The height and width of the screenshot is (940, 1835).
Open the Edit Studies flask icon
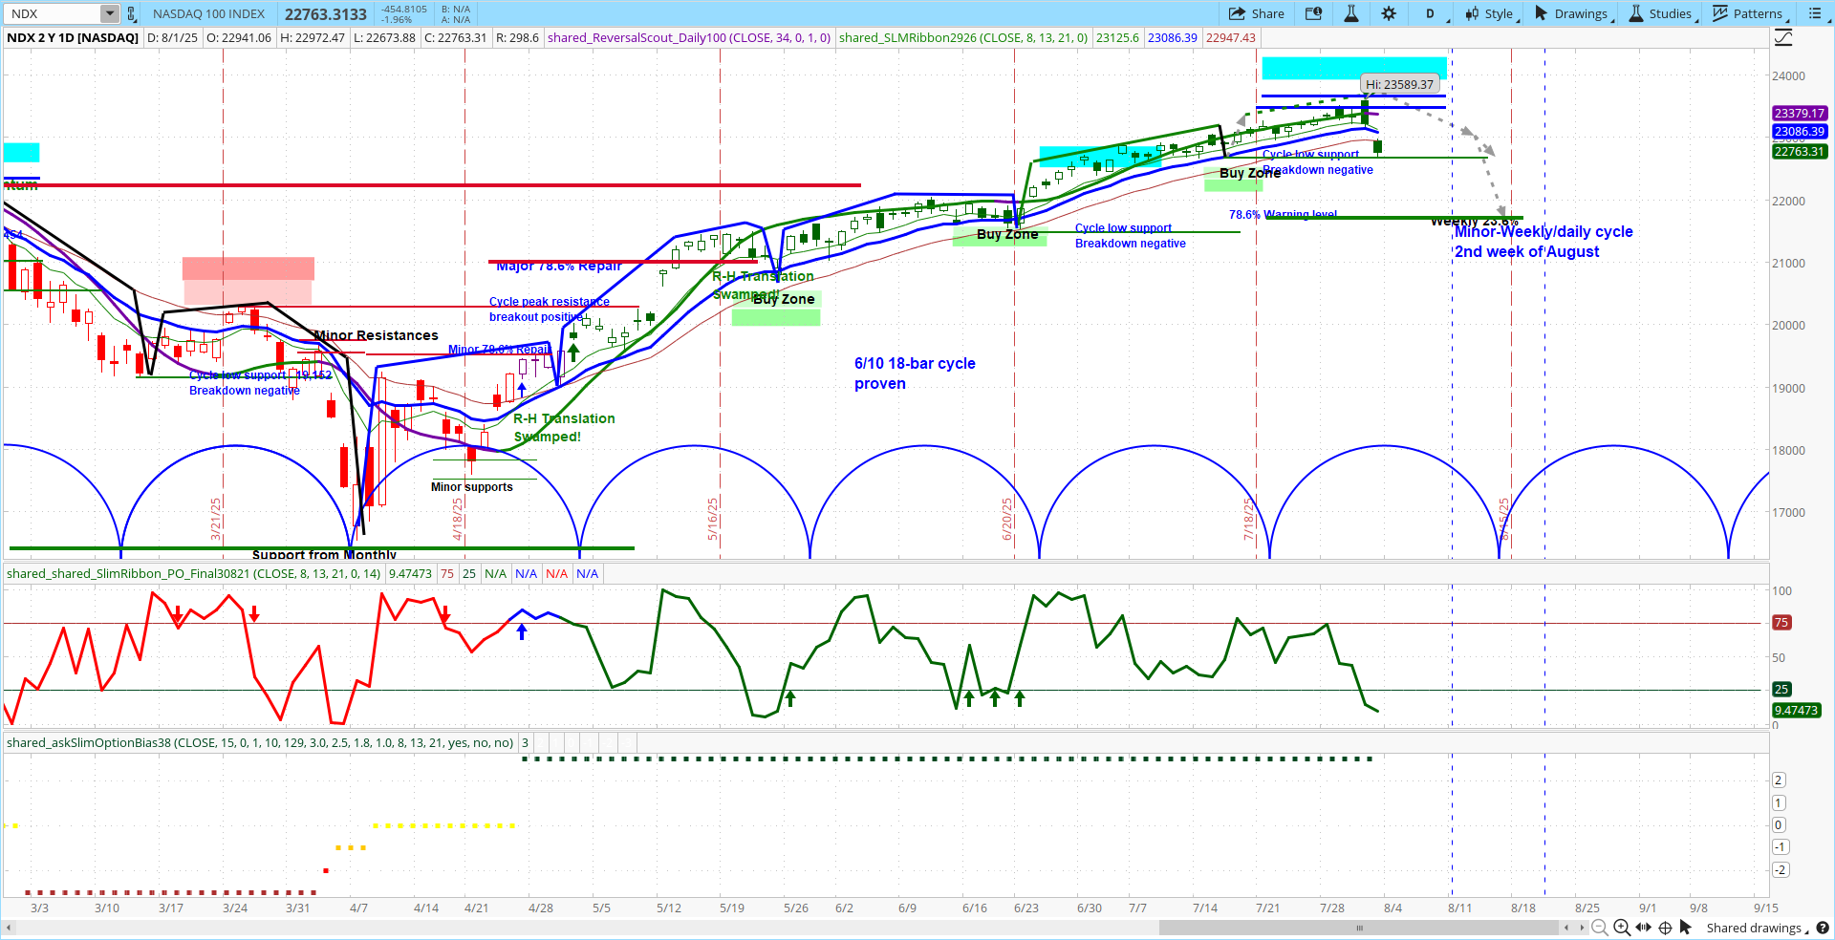click(1351, 13)
